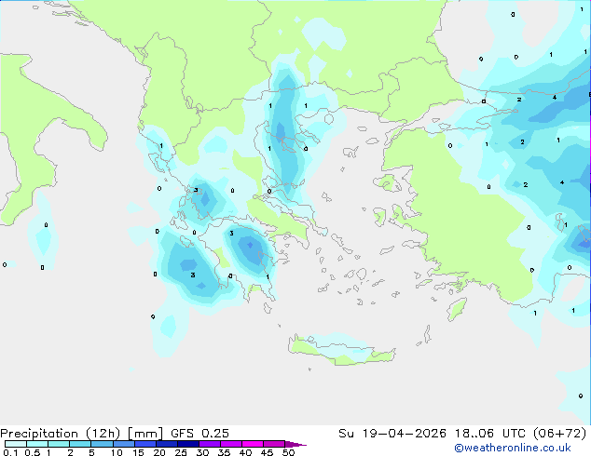Click the 'Precipitation (12h) [mm]' title text
Image resolution: width=591 pixels, height=456 pixels.
point(81,434)
